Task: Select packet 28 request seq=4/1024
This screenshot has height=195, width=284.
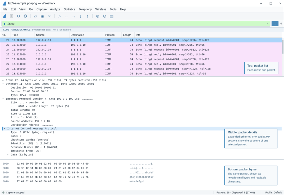Action: (x=141, y=69)
